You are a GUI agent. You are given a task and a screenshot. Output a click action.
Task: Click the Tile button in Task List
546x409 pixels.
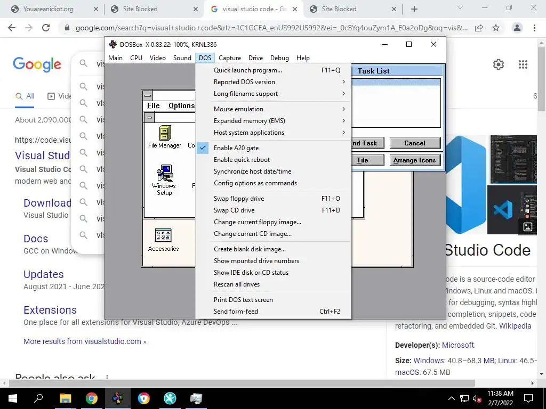pos(367,160)
